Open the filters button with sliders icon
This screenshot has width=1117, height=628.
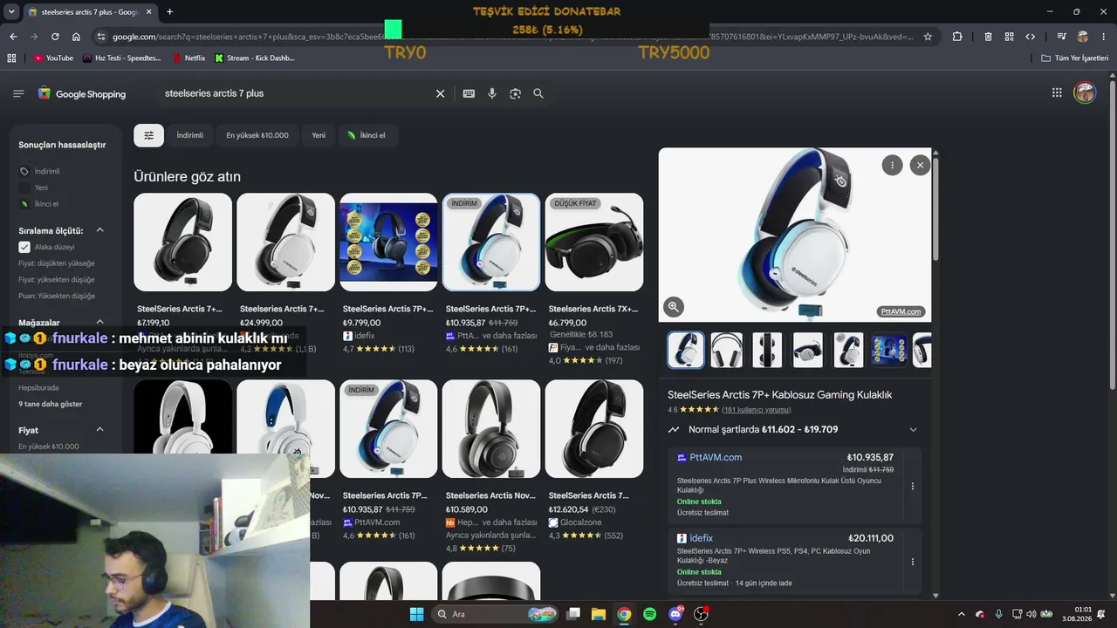tap(148, 135)
